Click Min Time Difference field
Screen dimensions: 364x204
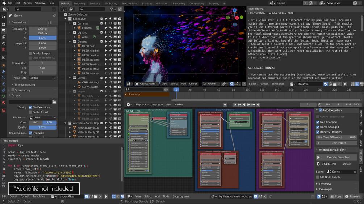[x=336, y=138]
